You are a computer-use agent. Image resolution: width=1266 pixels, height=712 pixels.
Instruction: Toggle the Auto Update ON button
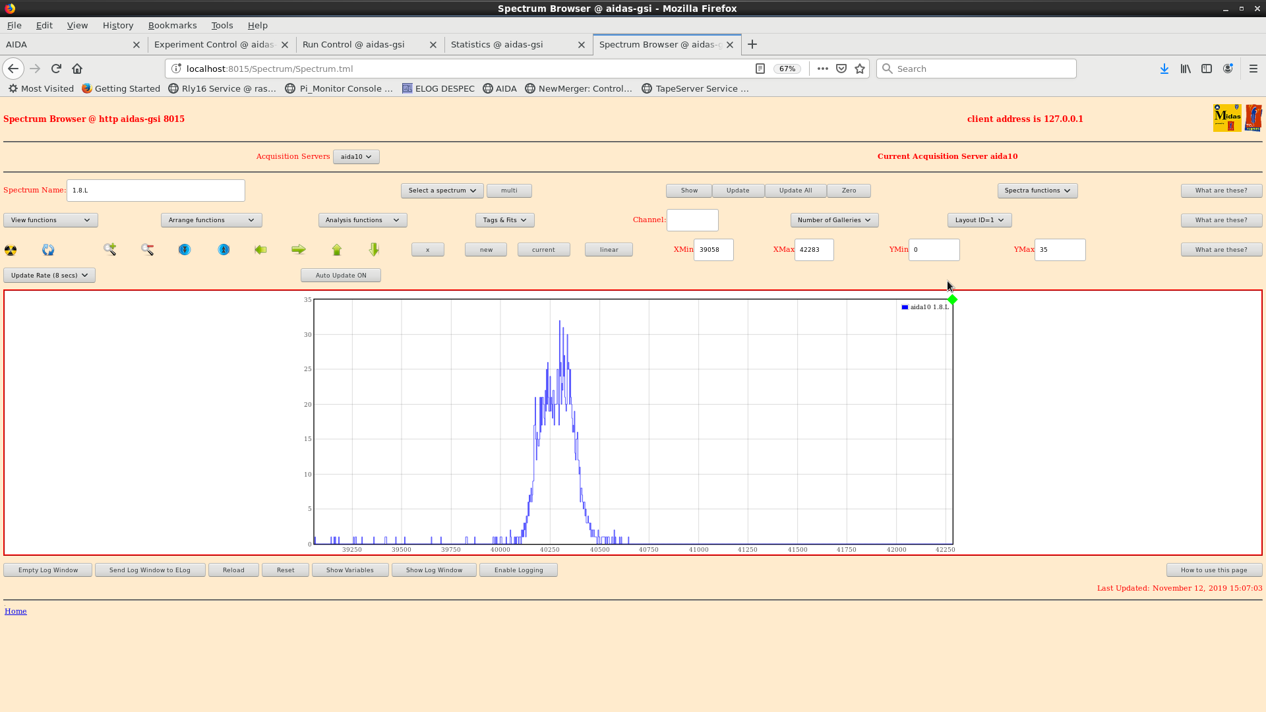point(340,276)
